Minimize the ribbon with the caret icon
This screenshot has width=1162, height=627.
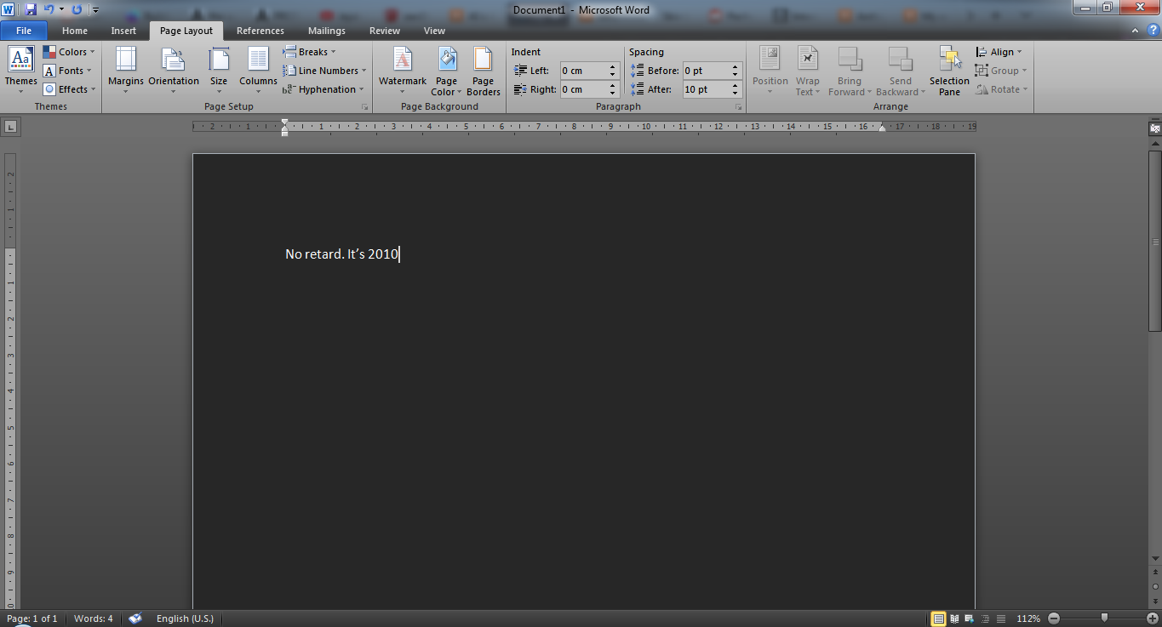(1136, 31)
